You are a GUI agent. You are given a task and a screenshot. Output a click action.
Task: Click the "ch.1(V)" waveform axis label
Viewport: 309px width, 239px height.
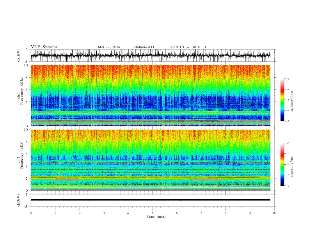[19, 55]
